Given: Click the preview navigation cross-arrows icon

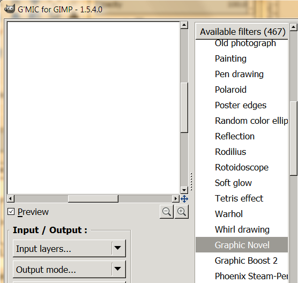Looking at the screenshot, I should click(184, 199).
